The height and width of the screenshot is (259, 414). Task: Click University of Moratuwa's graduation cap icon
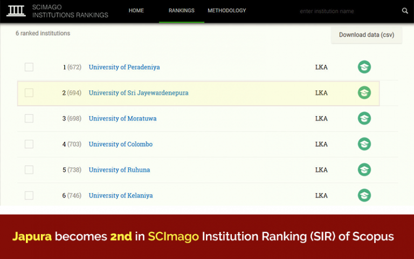point(364,119)
